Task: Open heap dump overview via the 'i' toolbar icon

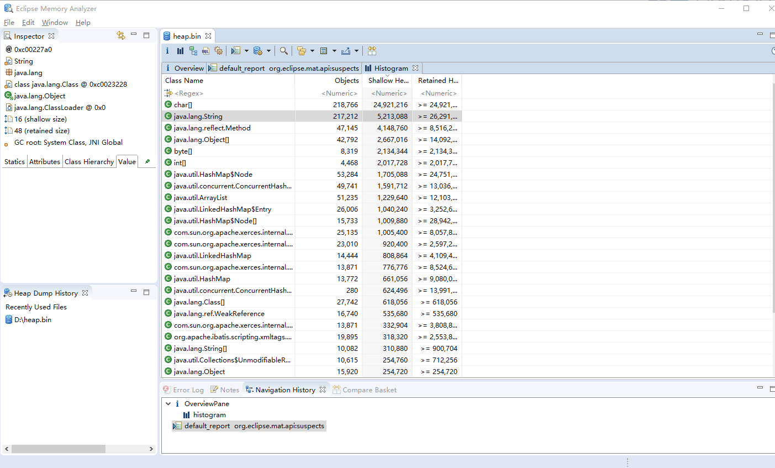Action: [x=167, y=51]
